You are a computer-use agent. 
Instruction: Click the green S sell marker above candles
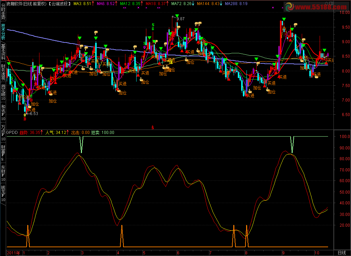tap(153, 25)
